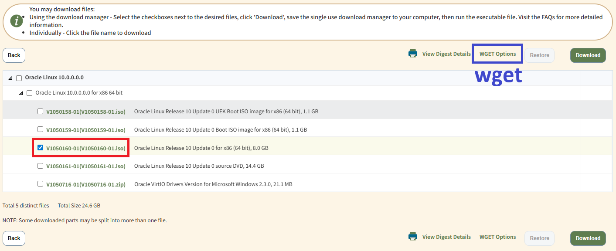The height and width of the screenshot is (251, 616).
Task: Open bottom View Digest Details link
Action: click(x=446, y=237)
